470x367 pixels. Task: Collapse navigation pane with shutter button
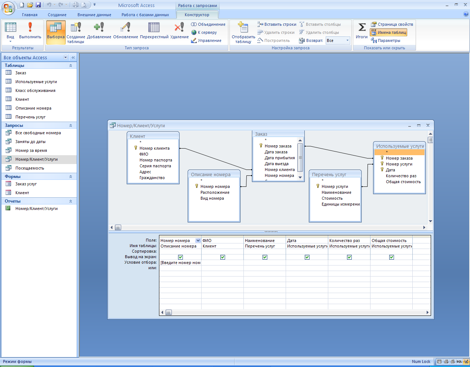pos(73,57)
